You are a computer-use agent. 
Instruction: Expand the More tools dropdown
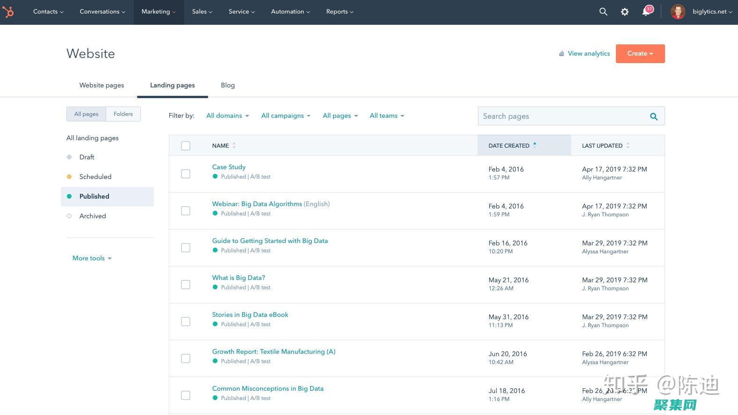92,258
